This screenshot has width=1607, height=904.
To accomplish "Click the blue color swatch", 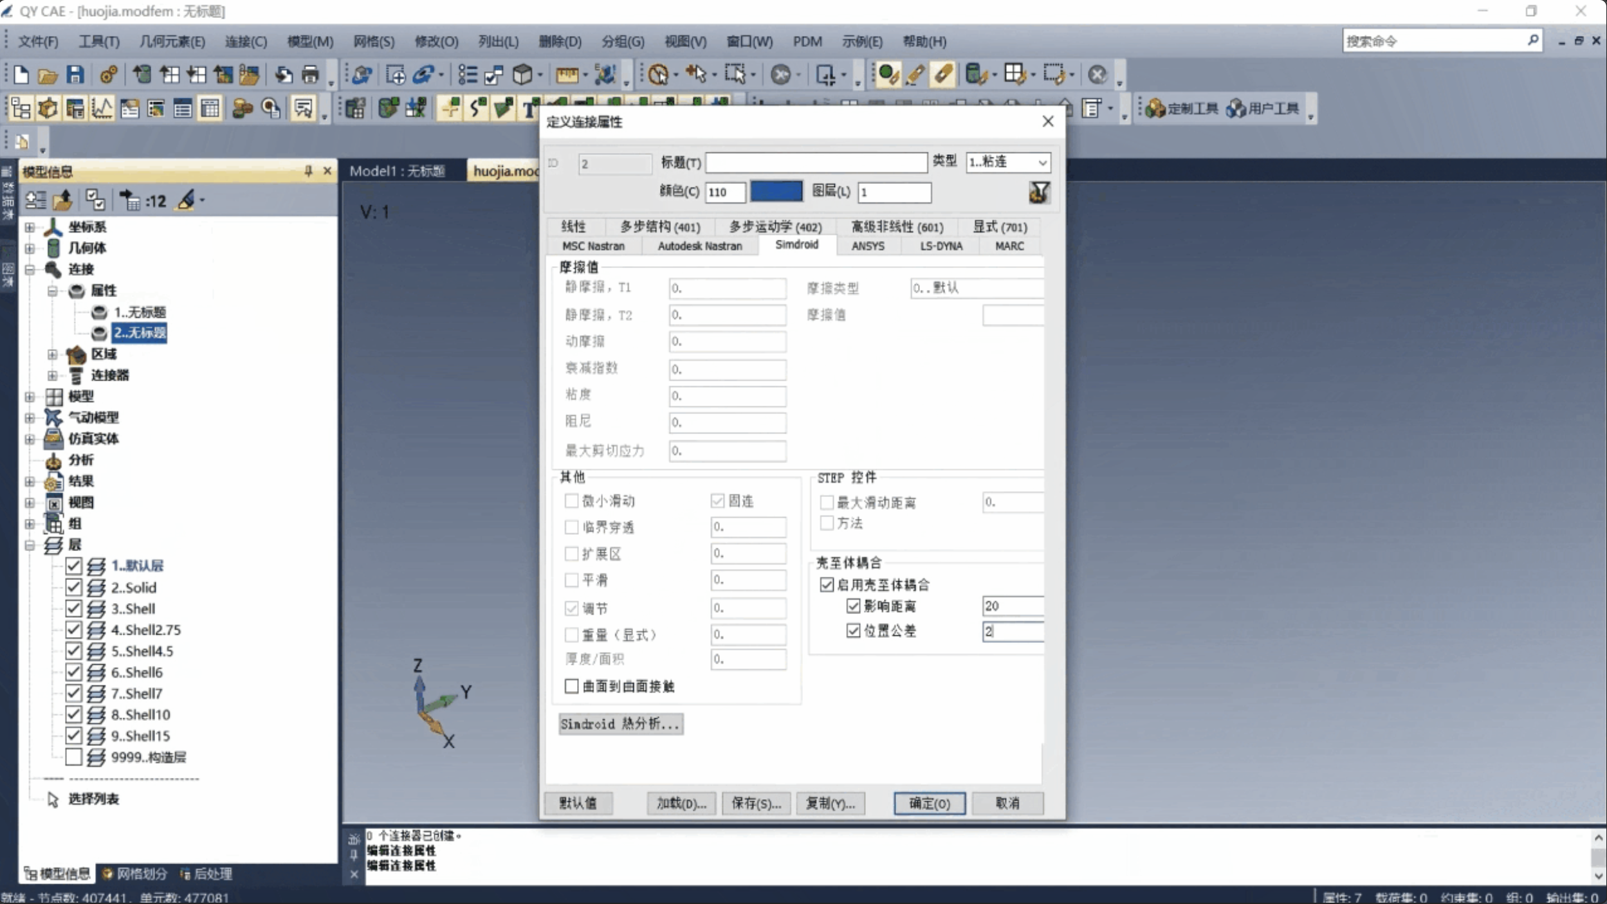I will pyautogui.click(x=776, y=192).
